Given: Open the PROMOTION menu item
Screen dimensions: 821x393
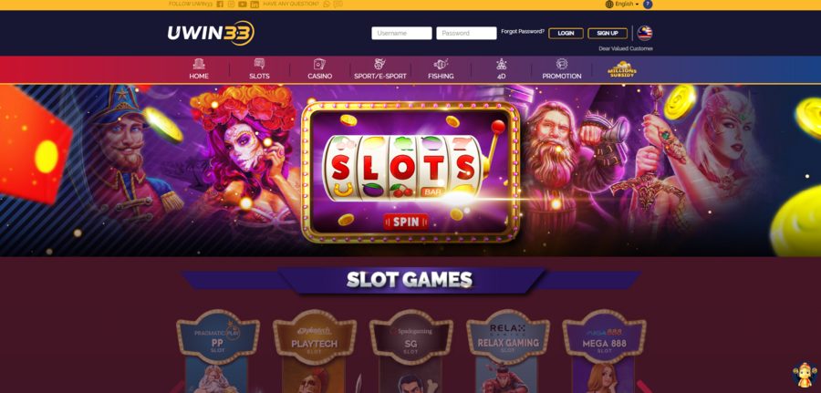Looking at the screenshot, I should (561, 69).
